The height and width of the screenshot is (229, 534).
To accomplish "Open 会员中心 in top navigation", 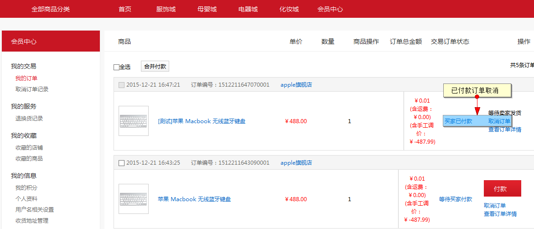I will [330, 9].
